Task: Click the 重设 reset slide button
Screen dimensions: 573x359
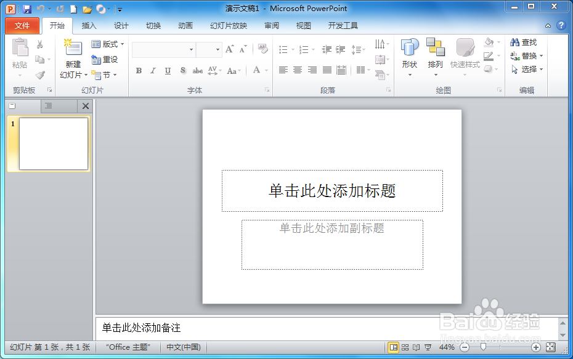Action: click(x=105, y=60)
